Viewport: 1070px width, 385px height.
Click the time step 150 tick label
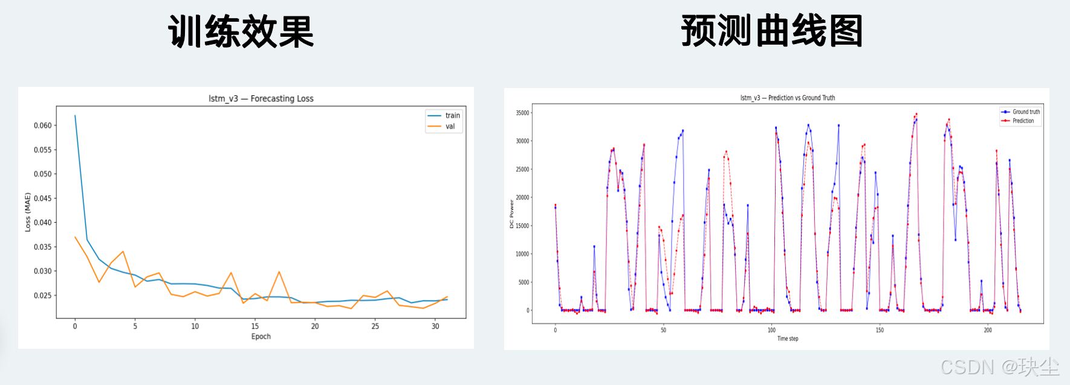pos(880,330)
